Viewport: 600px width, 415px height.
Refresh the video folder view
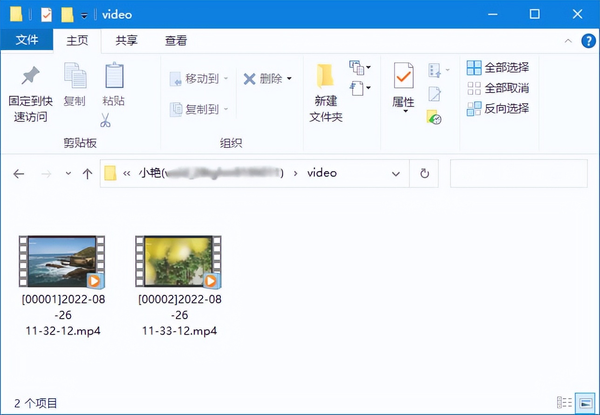[424, 174]
